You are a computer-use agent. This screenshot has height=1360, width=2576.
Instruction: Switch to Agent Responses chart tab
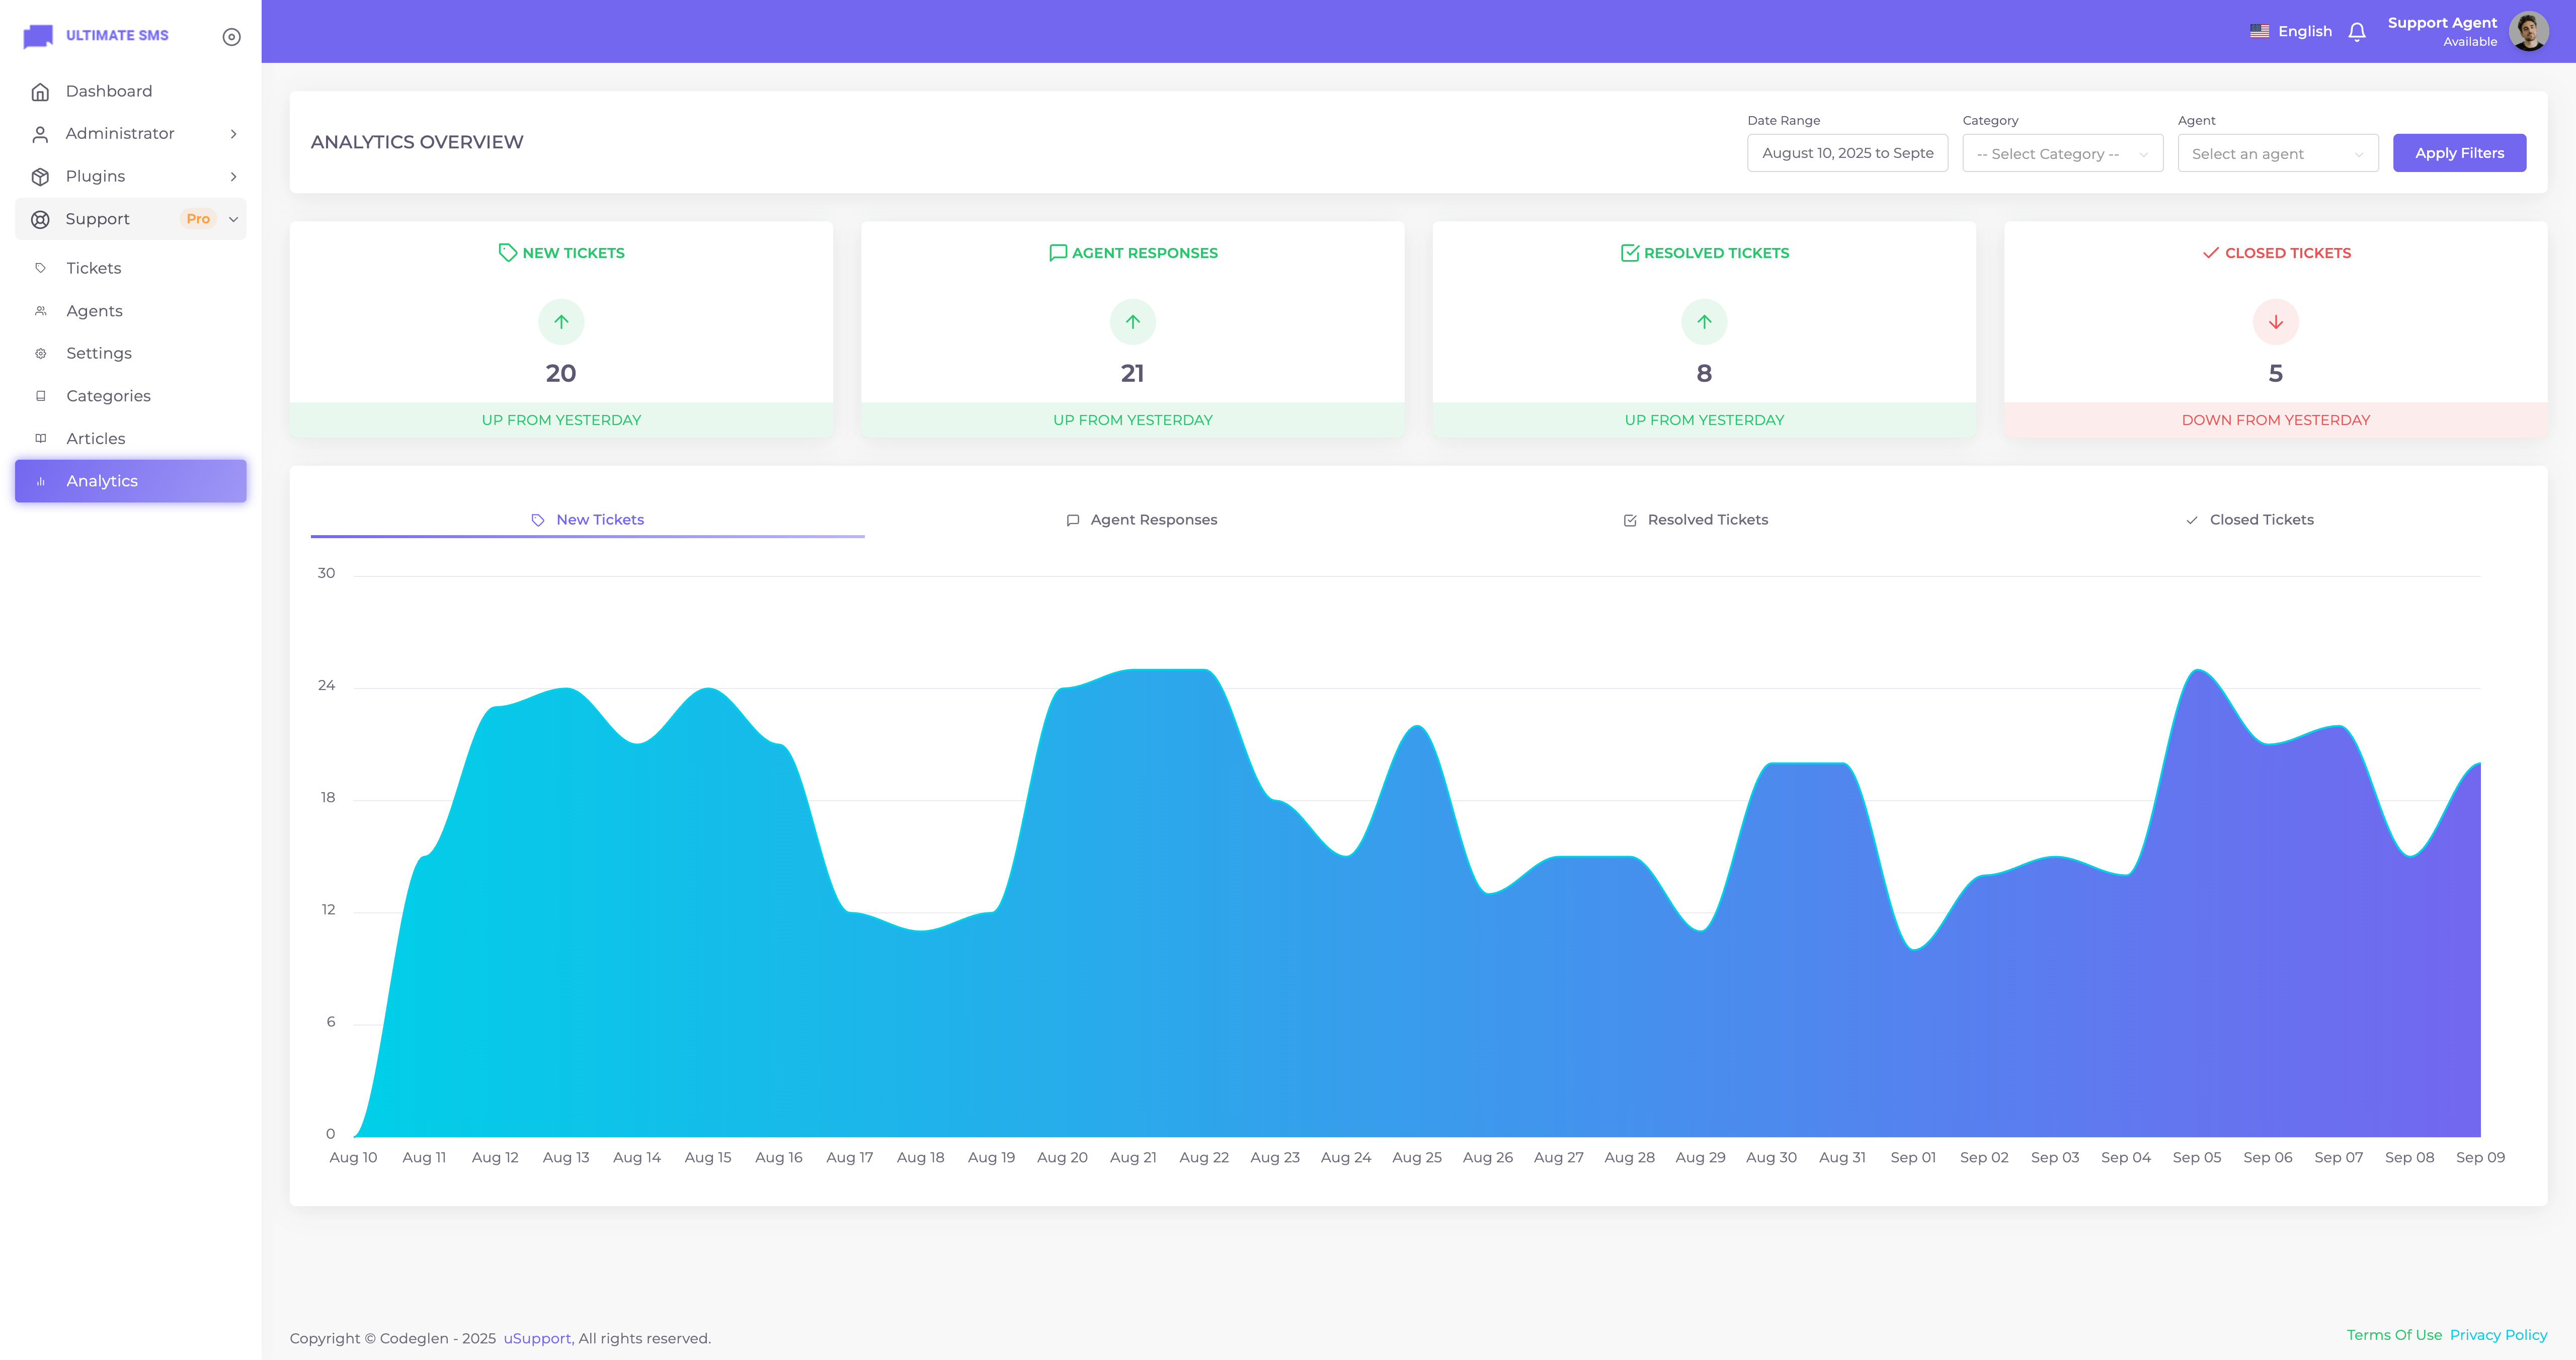(x=1141, y=520)
